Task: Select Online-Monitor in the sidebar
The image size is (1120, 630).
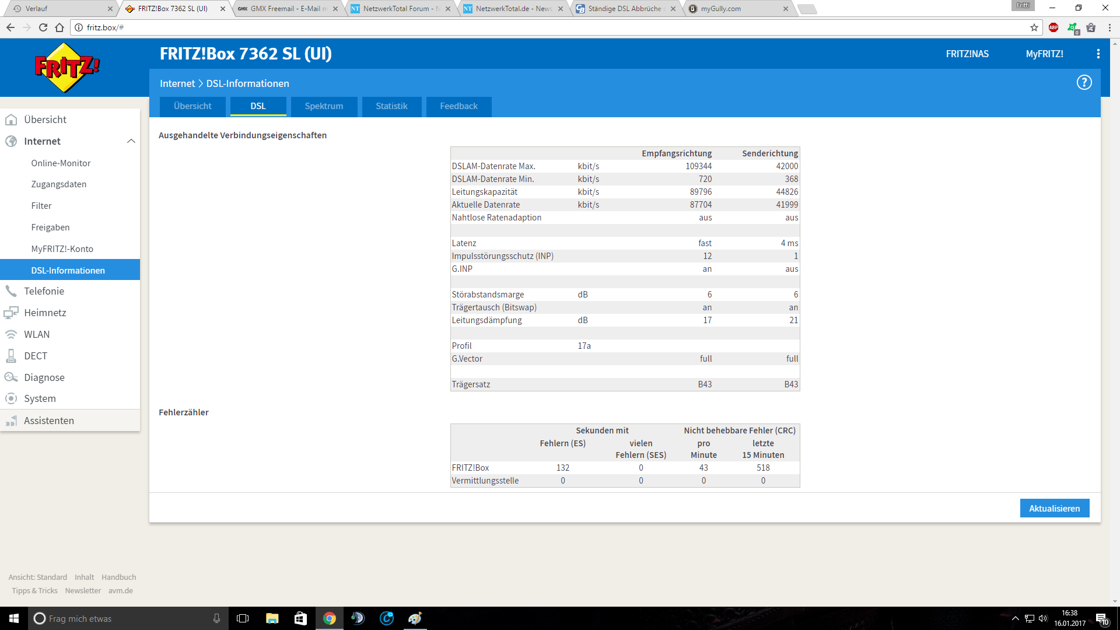Action: click(x=61, y=163)
